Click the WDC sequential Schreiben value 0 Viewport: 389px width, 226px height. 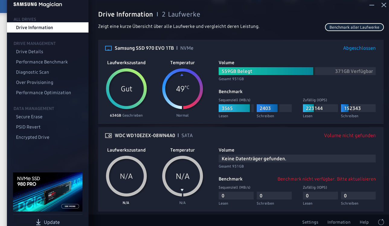[x=274, y=196]
